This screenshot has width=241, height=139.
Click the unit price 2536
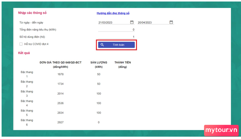point(60,103)
